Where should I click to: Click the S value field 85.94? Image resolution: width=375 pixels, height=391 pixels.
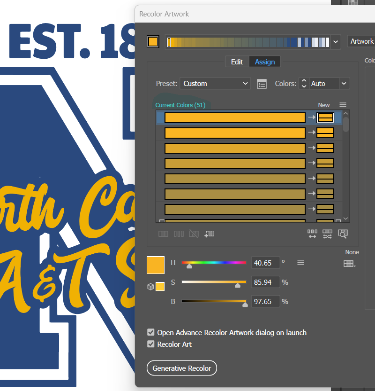(265, 282)
